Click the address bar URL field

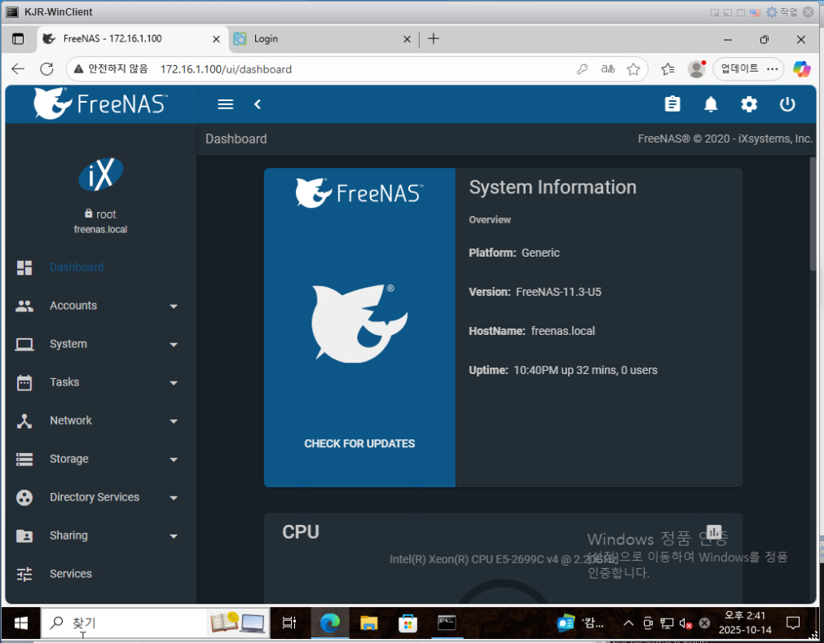357,68
